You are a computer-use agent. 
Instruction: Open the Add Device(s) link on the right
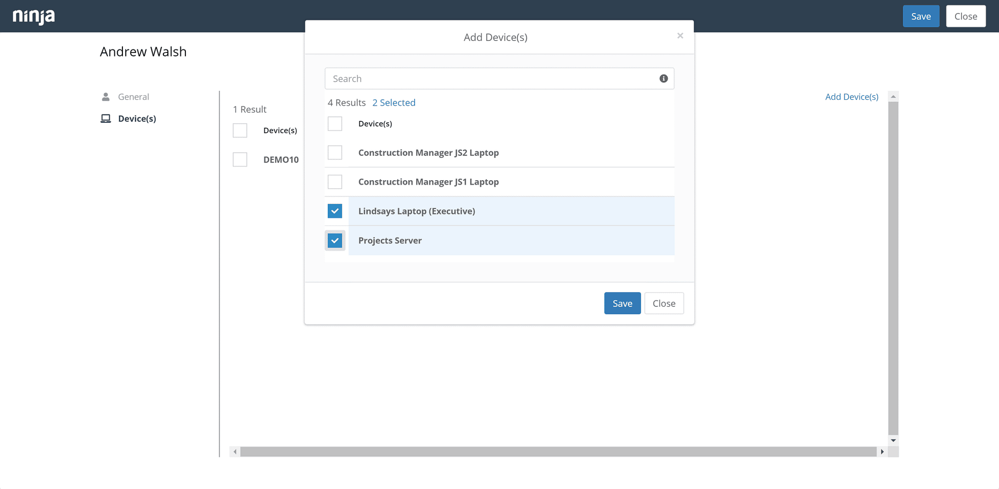click(851, 96)
